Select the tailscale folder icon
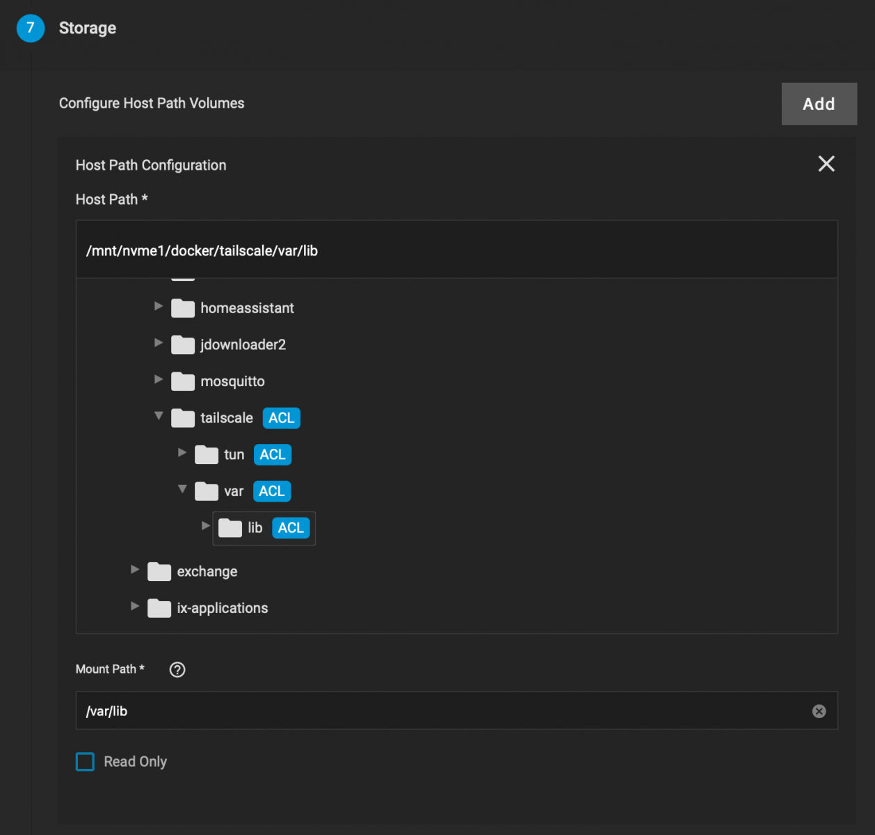This screenshot has width=875, height=835. click(183, 417)
